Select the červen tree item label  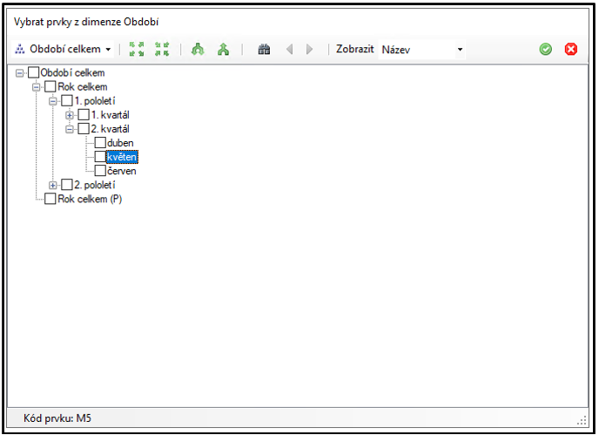coord(122,171)
